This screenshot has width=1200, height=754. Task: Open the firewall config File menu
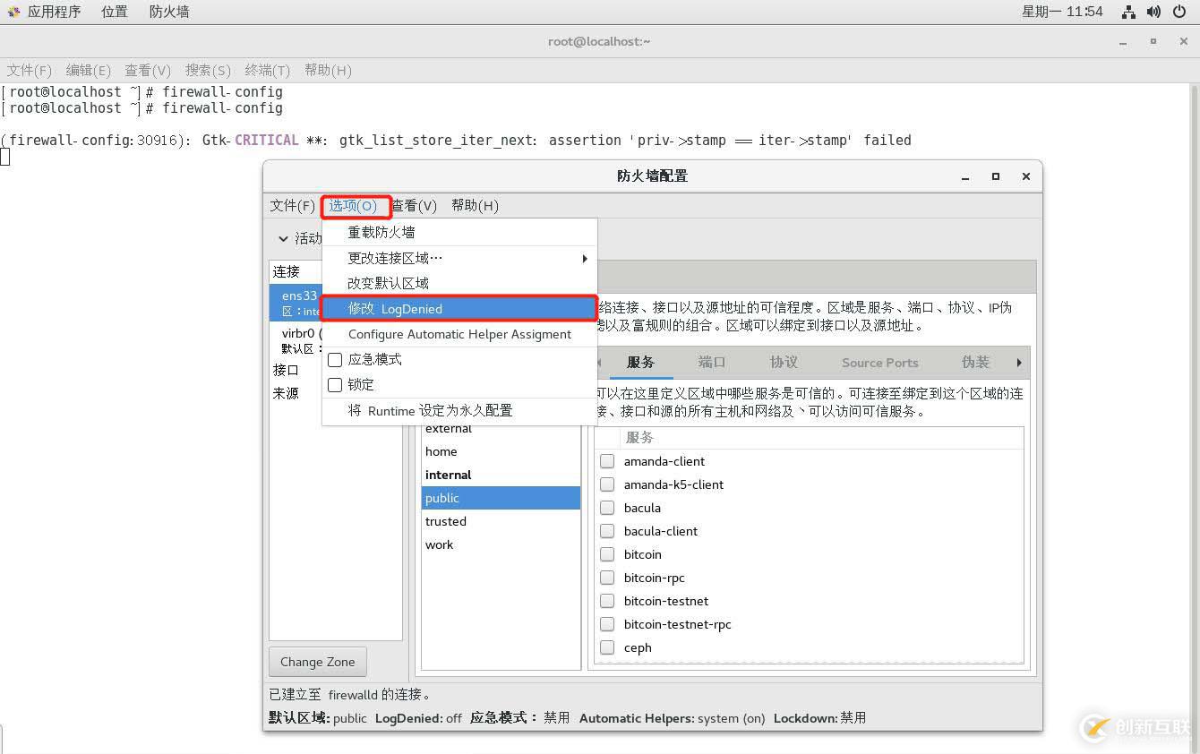pos(293,206)
